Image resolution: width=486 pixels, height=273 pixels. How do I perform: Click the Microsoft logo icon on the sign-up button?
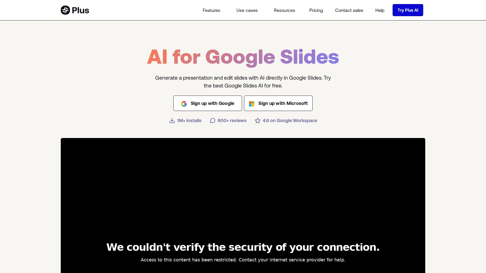pyautogui.click(x=251, y=103)
